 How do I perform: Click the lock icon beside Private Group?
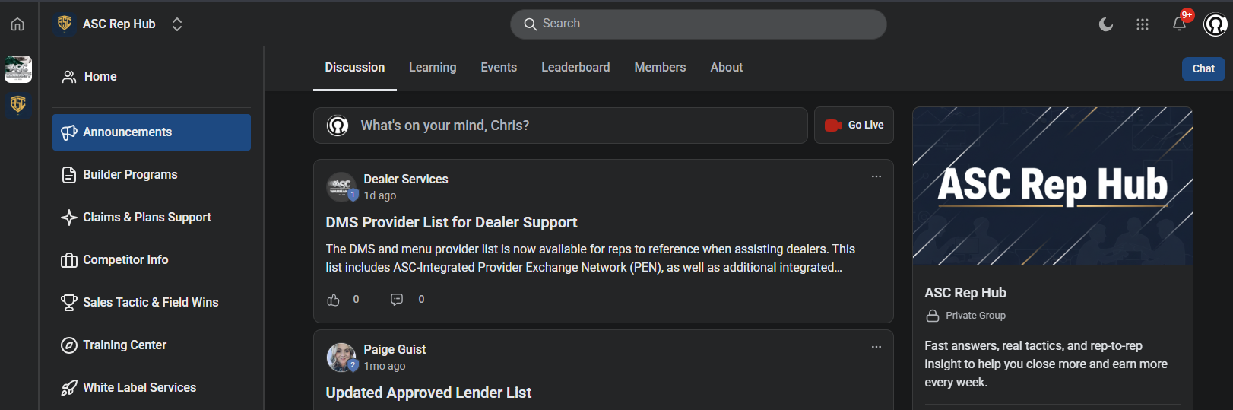(x=933, y=316)
